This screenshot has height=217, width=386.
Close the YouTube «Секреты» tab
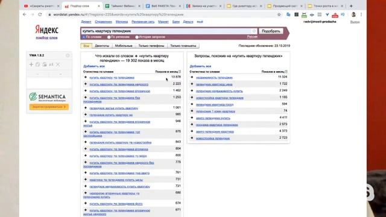[59, 6]
